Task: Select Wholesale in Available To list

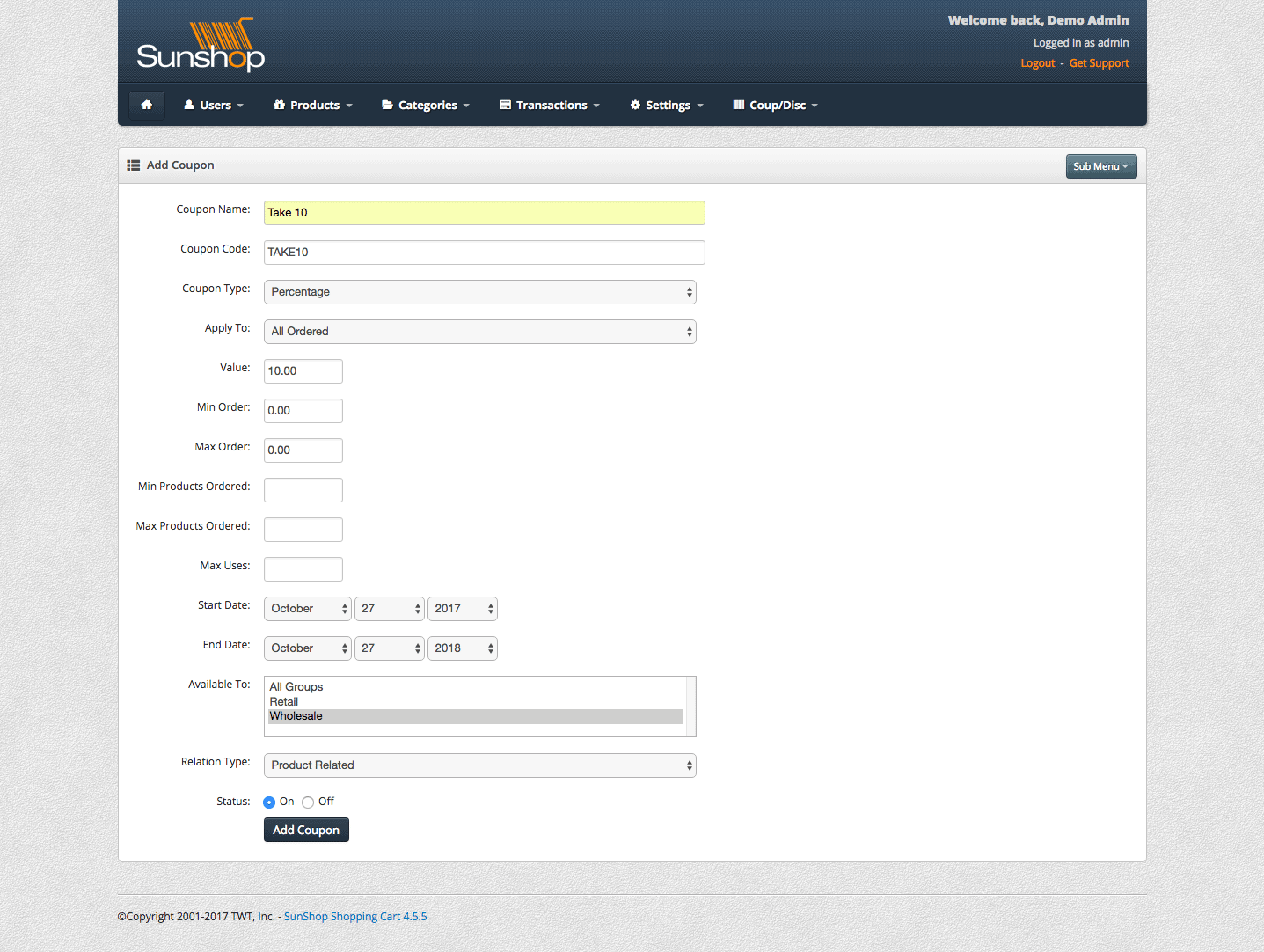Action: [x=475, y=716]
